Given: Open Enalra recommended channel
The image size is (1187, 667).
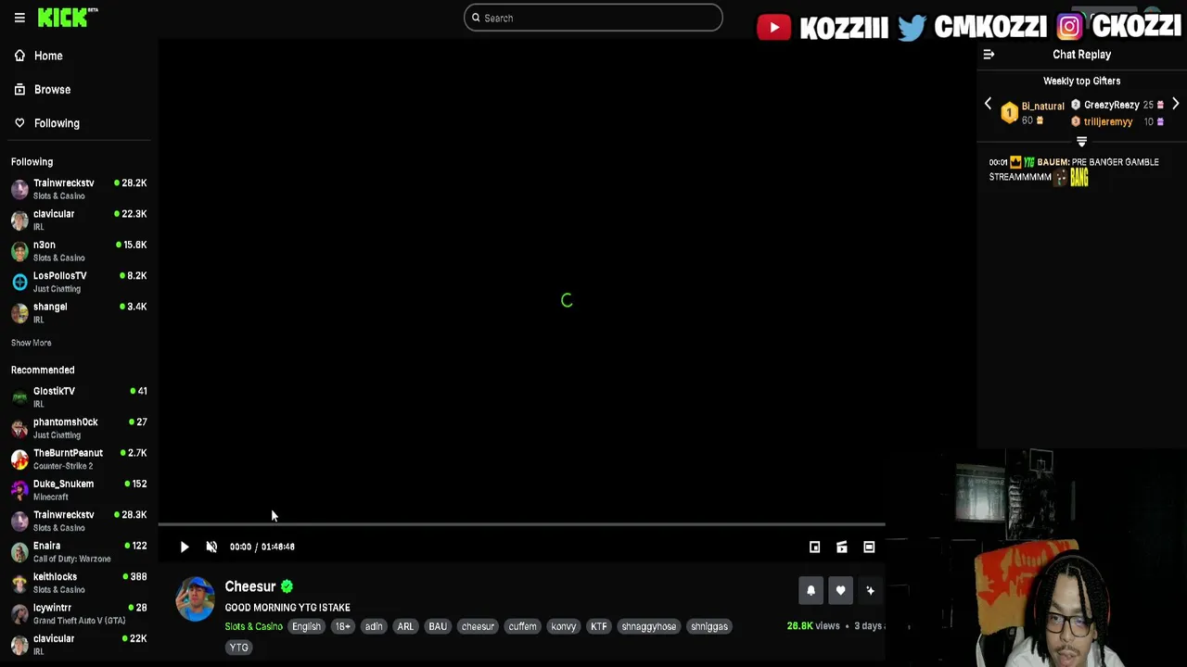Looking at the screenshot, I should 79,551.
